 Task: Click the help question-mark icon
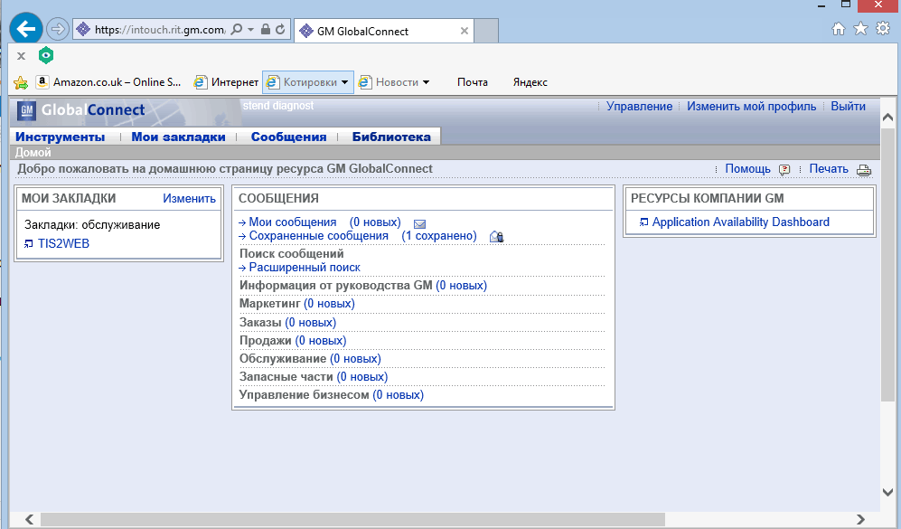coord(784,170)
